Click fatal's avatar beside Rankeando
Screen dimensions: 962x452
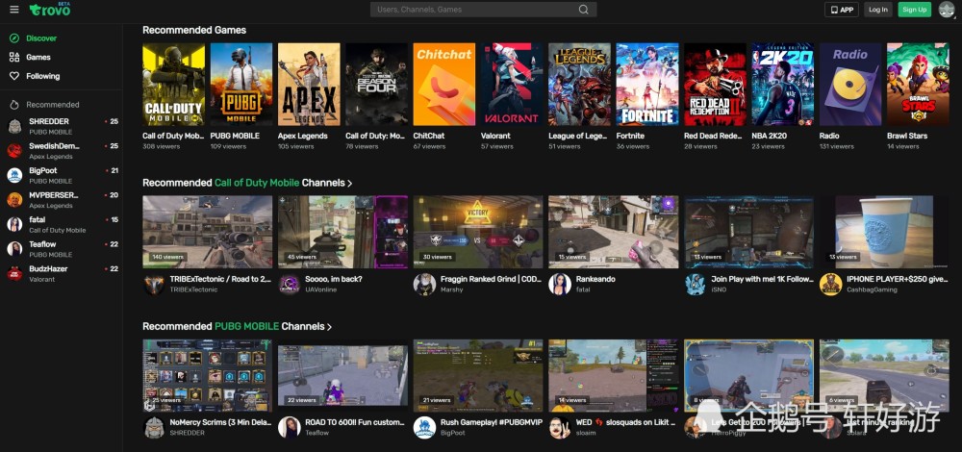560,284
